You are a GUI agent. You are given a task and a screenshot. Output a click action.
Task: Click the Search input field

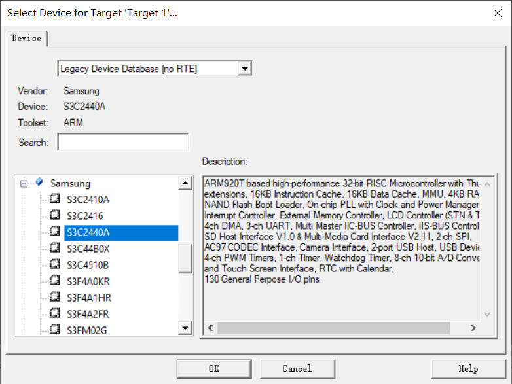(123, 142)
